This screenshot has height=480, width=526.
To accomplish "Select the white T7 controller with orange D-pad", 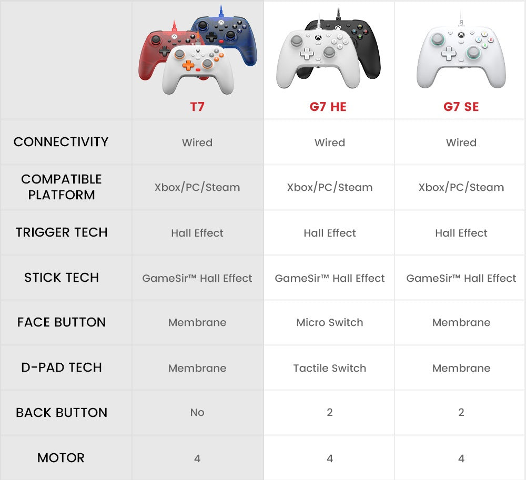I will click(x=198, y=71).
